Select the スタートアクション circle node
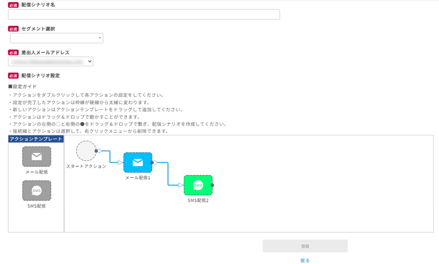Screen dimensions: 439x264 [x=86, y=151]
